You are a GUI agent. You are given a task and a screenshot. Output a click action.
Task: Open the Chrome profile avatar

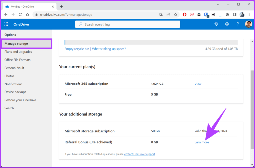[x=242, y=15]
